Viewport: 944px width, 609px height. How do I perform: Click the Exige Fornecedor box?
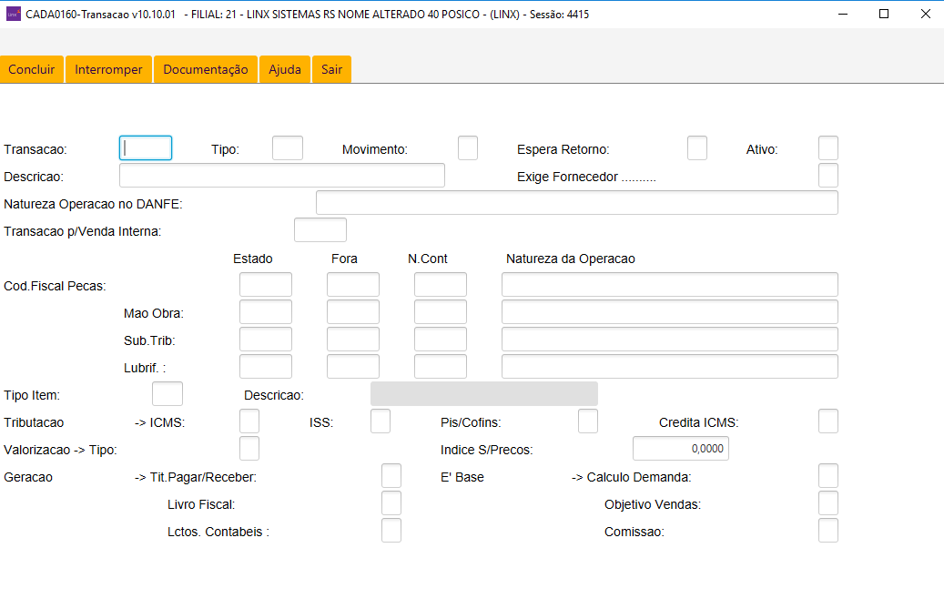[828, 176]
